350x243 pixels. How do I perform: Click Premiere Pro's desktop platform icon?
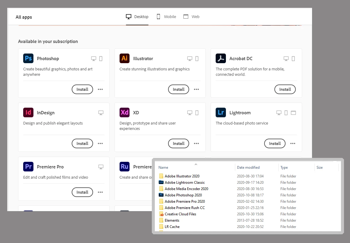(101, 167)
